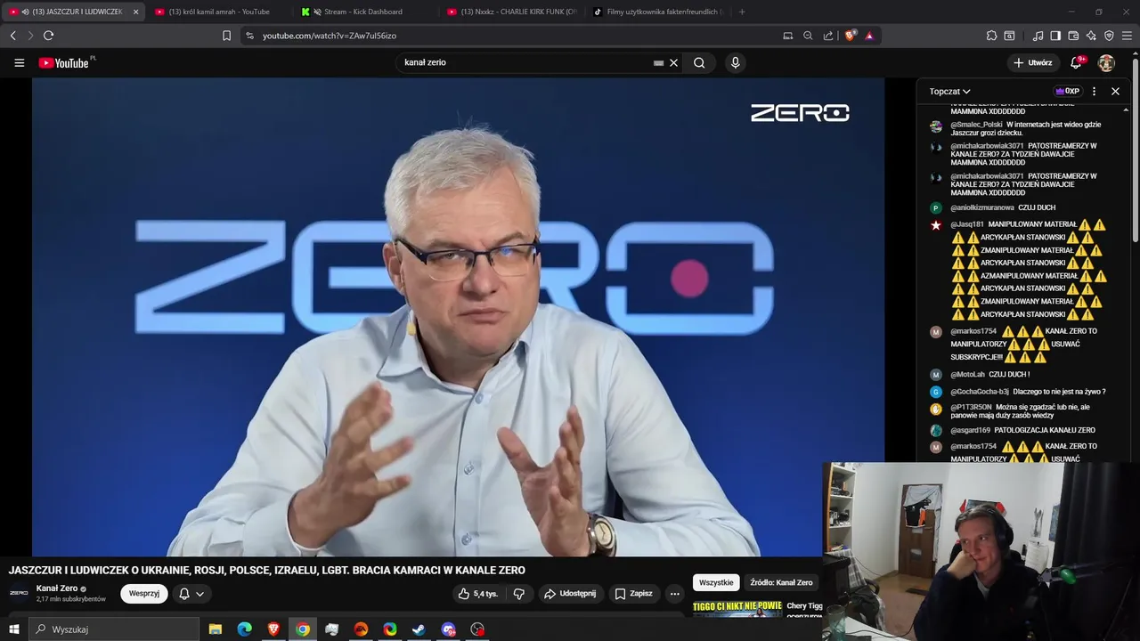The height and width of the screenshot is (641, 1140).
Task: Open the Leo AI sparkle icon
Action: click(x=1091, y=36)
